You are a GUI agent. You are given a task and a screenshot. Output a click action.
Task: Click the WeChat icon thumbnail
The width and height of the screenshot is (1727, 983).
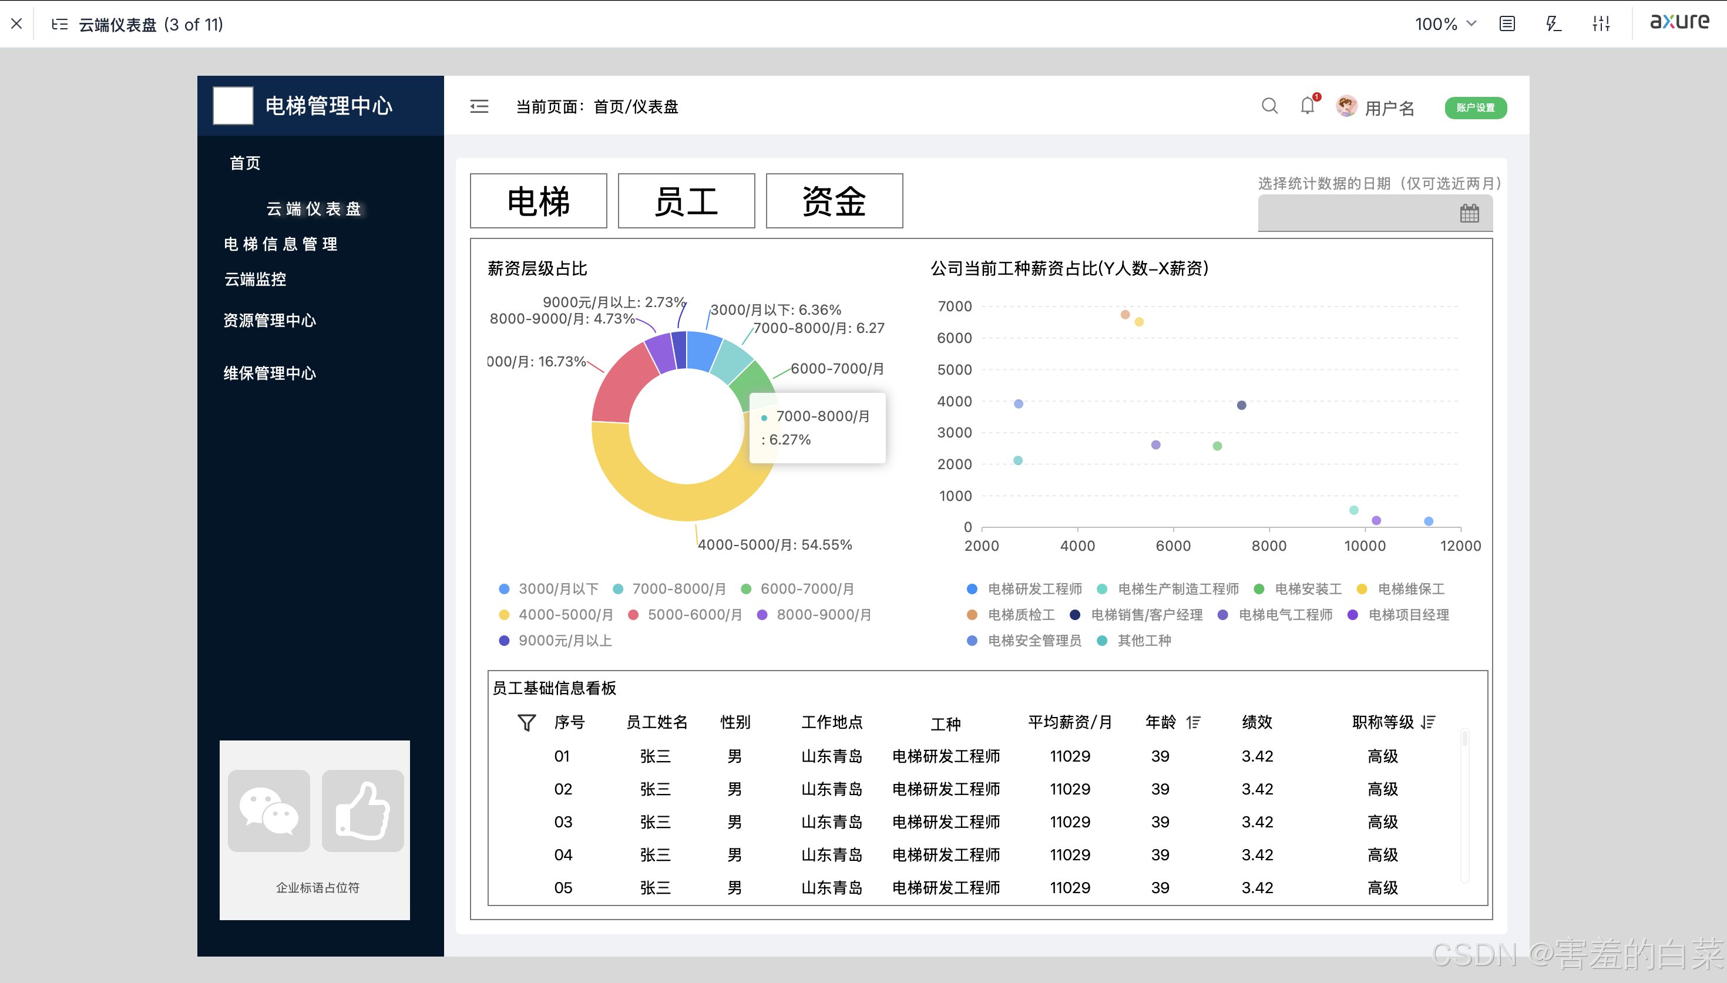[268, 810]
